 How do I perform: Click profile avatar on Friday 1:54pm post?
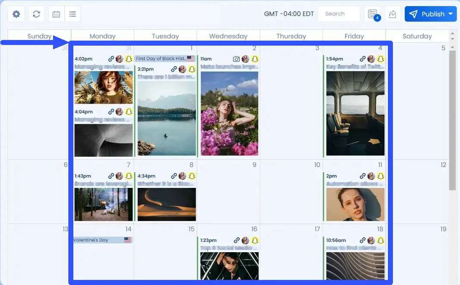pyautogui.click(x=371, y=59)
